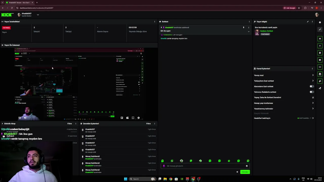
Task: Click the three-dots icon below the wrench
Action: tap(320, 88)
